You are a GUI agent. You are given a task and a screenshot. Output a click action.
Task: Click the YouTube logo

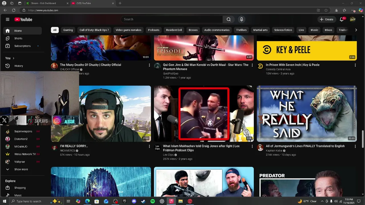23,19
